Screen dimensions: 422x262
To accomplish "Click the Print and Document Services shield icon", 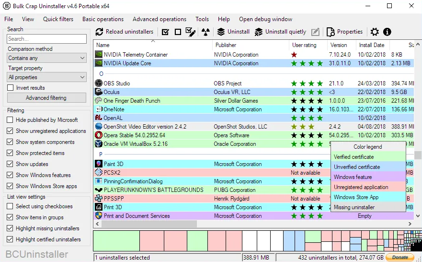I will [99, 215].
